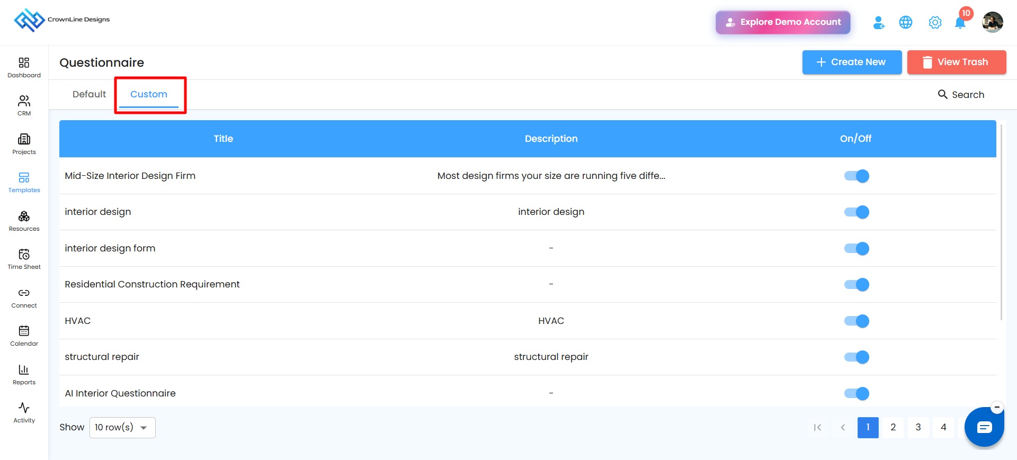Disable the structural repair questionnaire toggle
1017x460 pixels.
[x=857, y=357]
